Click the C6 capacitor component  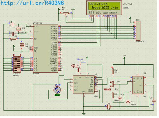tap(109, 107)
